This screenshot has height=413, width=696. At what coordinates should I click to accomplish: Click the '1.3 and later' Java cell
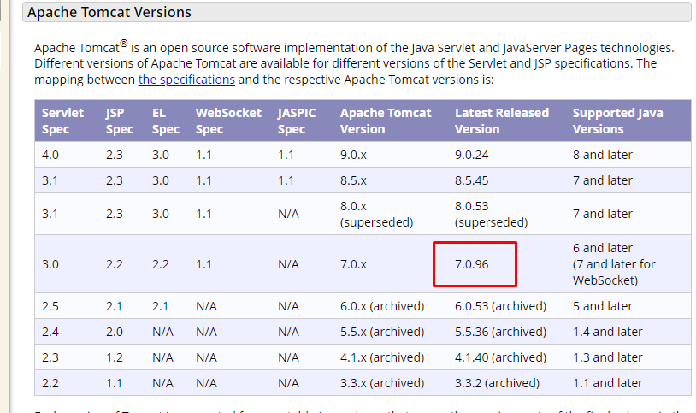[x=607, y=358]
